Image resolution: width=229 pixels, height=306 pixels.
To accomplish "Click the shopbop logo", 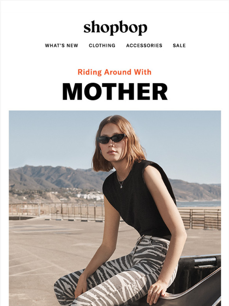I will click(115, 28).
